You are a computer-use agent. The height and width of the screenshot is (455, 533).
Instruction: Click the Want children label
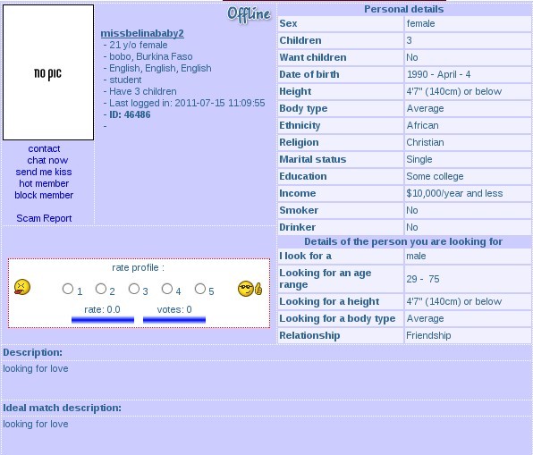pos(313,57)
